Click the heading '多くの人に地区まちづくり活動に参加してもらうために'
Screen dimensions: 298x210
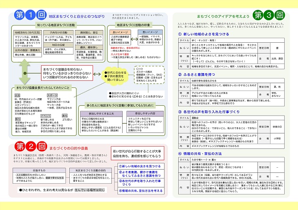pyautogui.click(x=120, y=105)
